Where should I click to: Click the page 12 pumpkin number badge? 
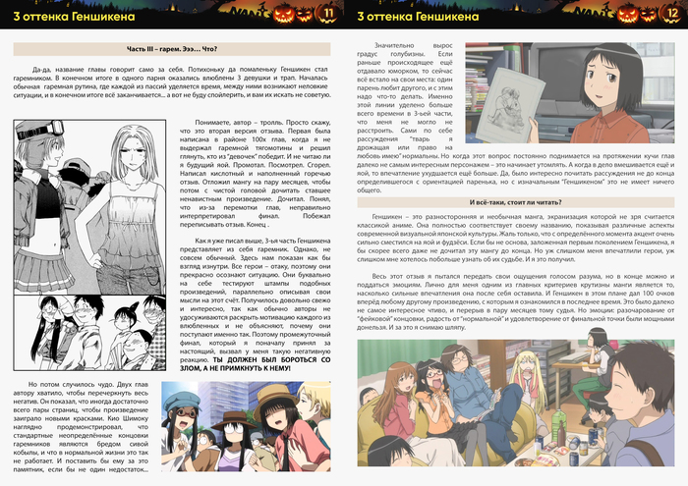pos(672,13)
